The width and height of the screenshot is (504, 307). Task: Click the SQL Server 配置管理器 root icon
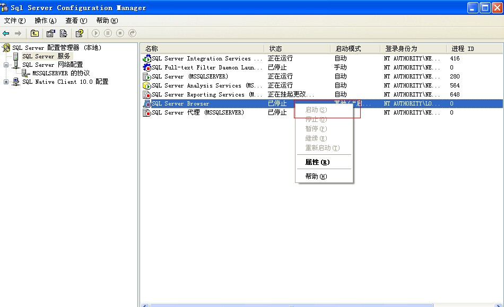6,48
